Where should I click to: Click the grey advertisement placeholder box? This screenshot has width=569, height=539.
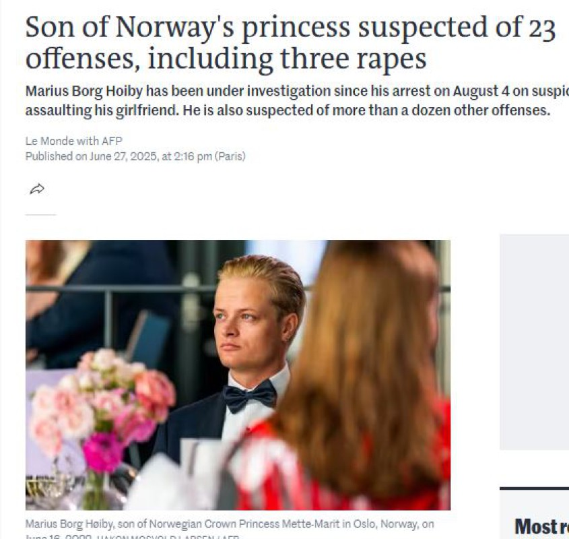(x=534, y=342)
